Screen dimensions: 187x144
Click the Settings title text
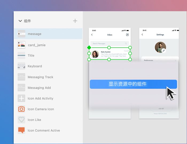(x=160, y=35)
